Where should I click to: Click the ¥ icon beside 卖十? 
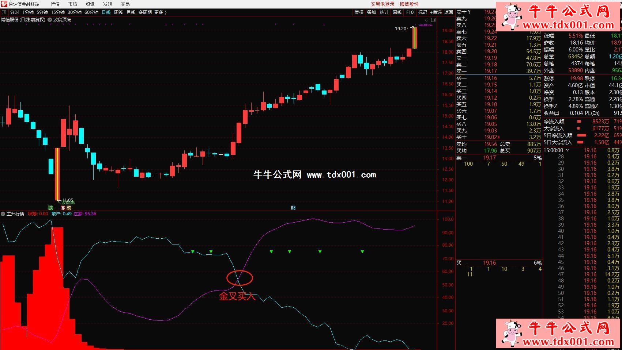click(470, 12)
